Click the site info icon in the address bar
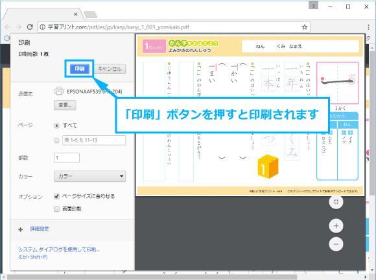This screenshot has width=376, height=280. pos(42,27)
